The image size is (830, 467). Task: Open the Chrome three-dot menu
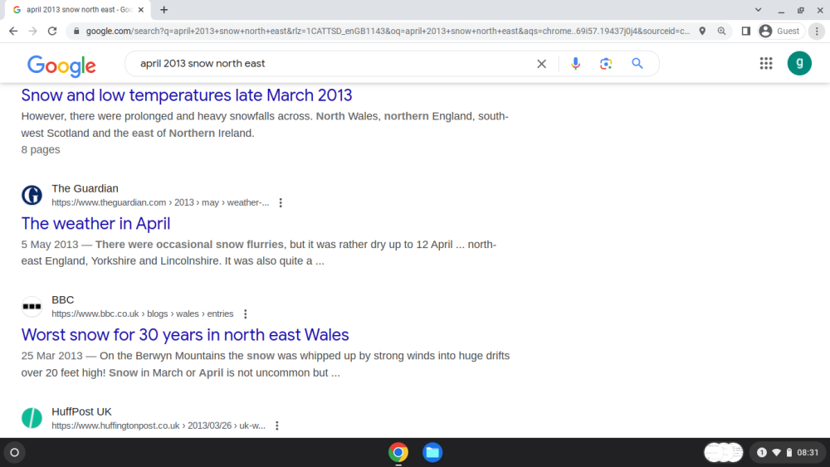click(x=817, y=32)
